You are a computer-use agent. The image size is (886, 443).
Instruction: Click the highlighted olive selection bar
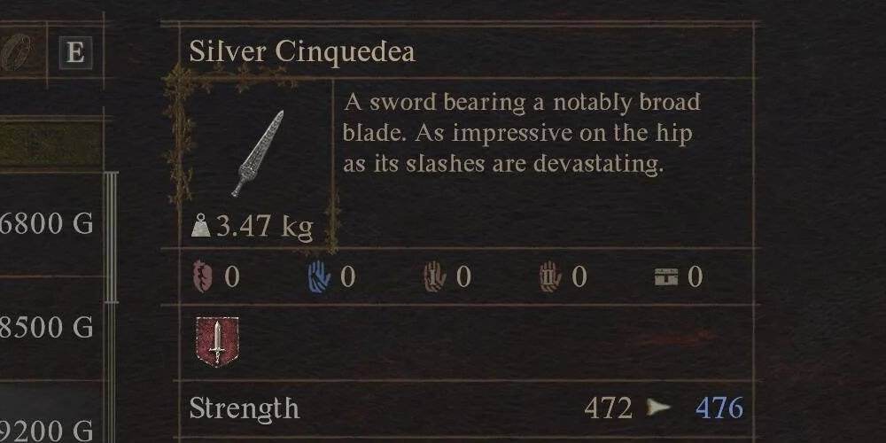(51, 144)
